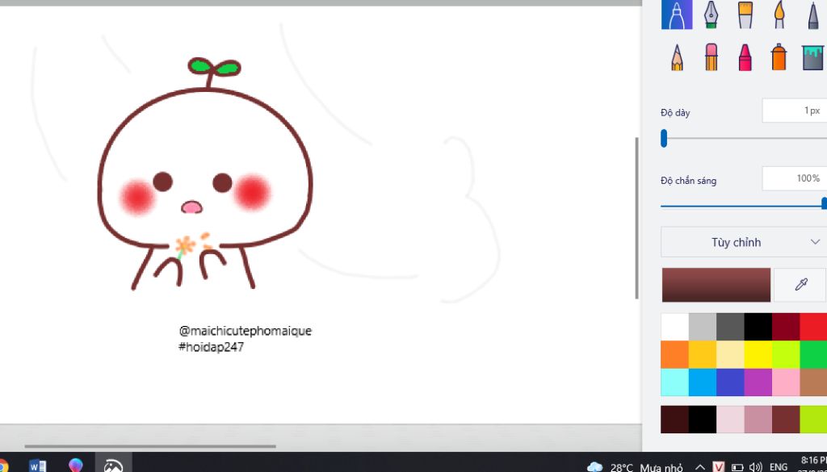Pick the light cyan color swatch
Image resolution: width=827 pixels, height=472 pixels.
(x=674, y=382)
